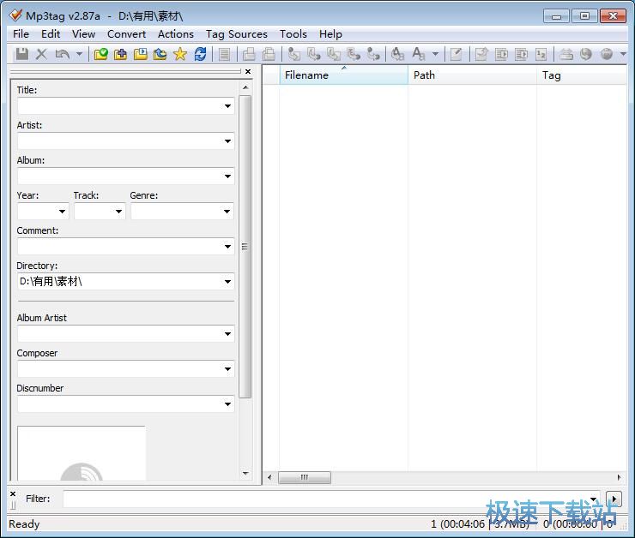Click the horizontal scrollbar thumb in file list
This screenshot has height=538, width=635.
(x=304, y=477)
